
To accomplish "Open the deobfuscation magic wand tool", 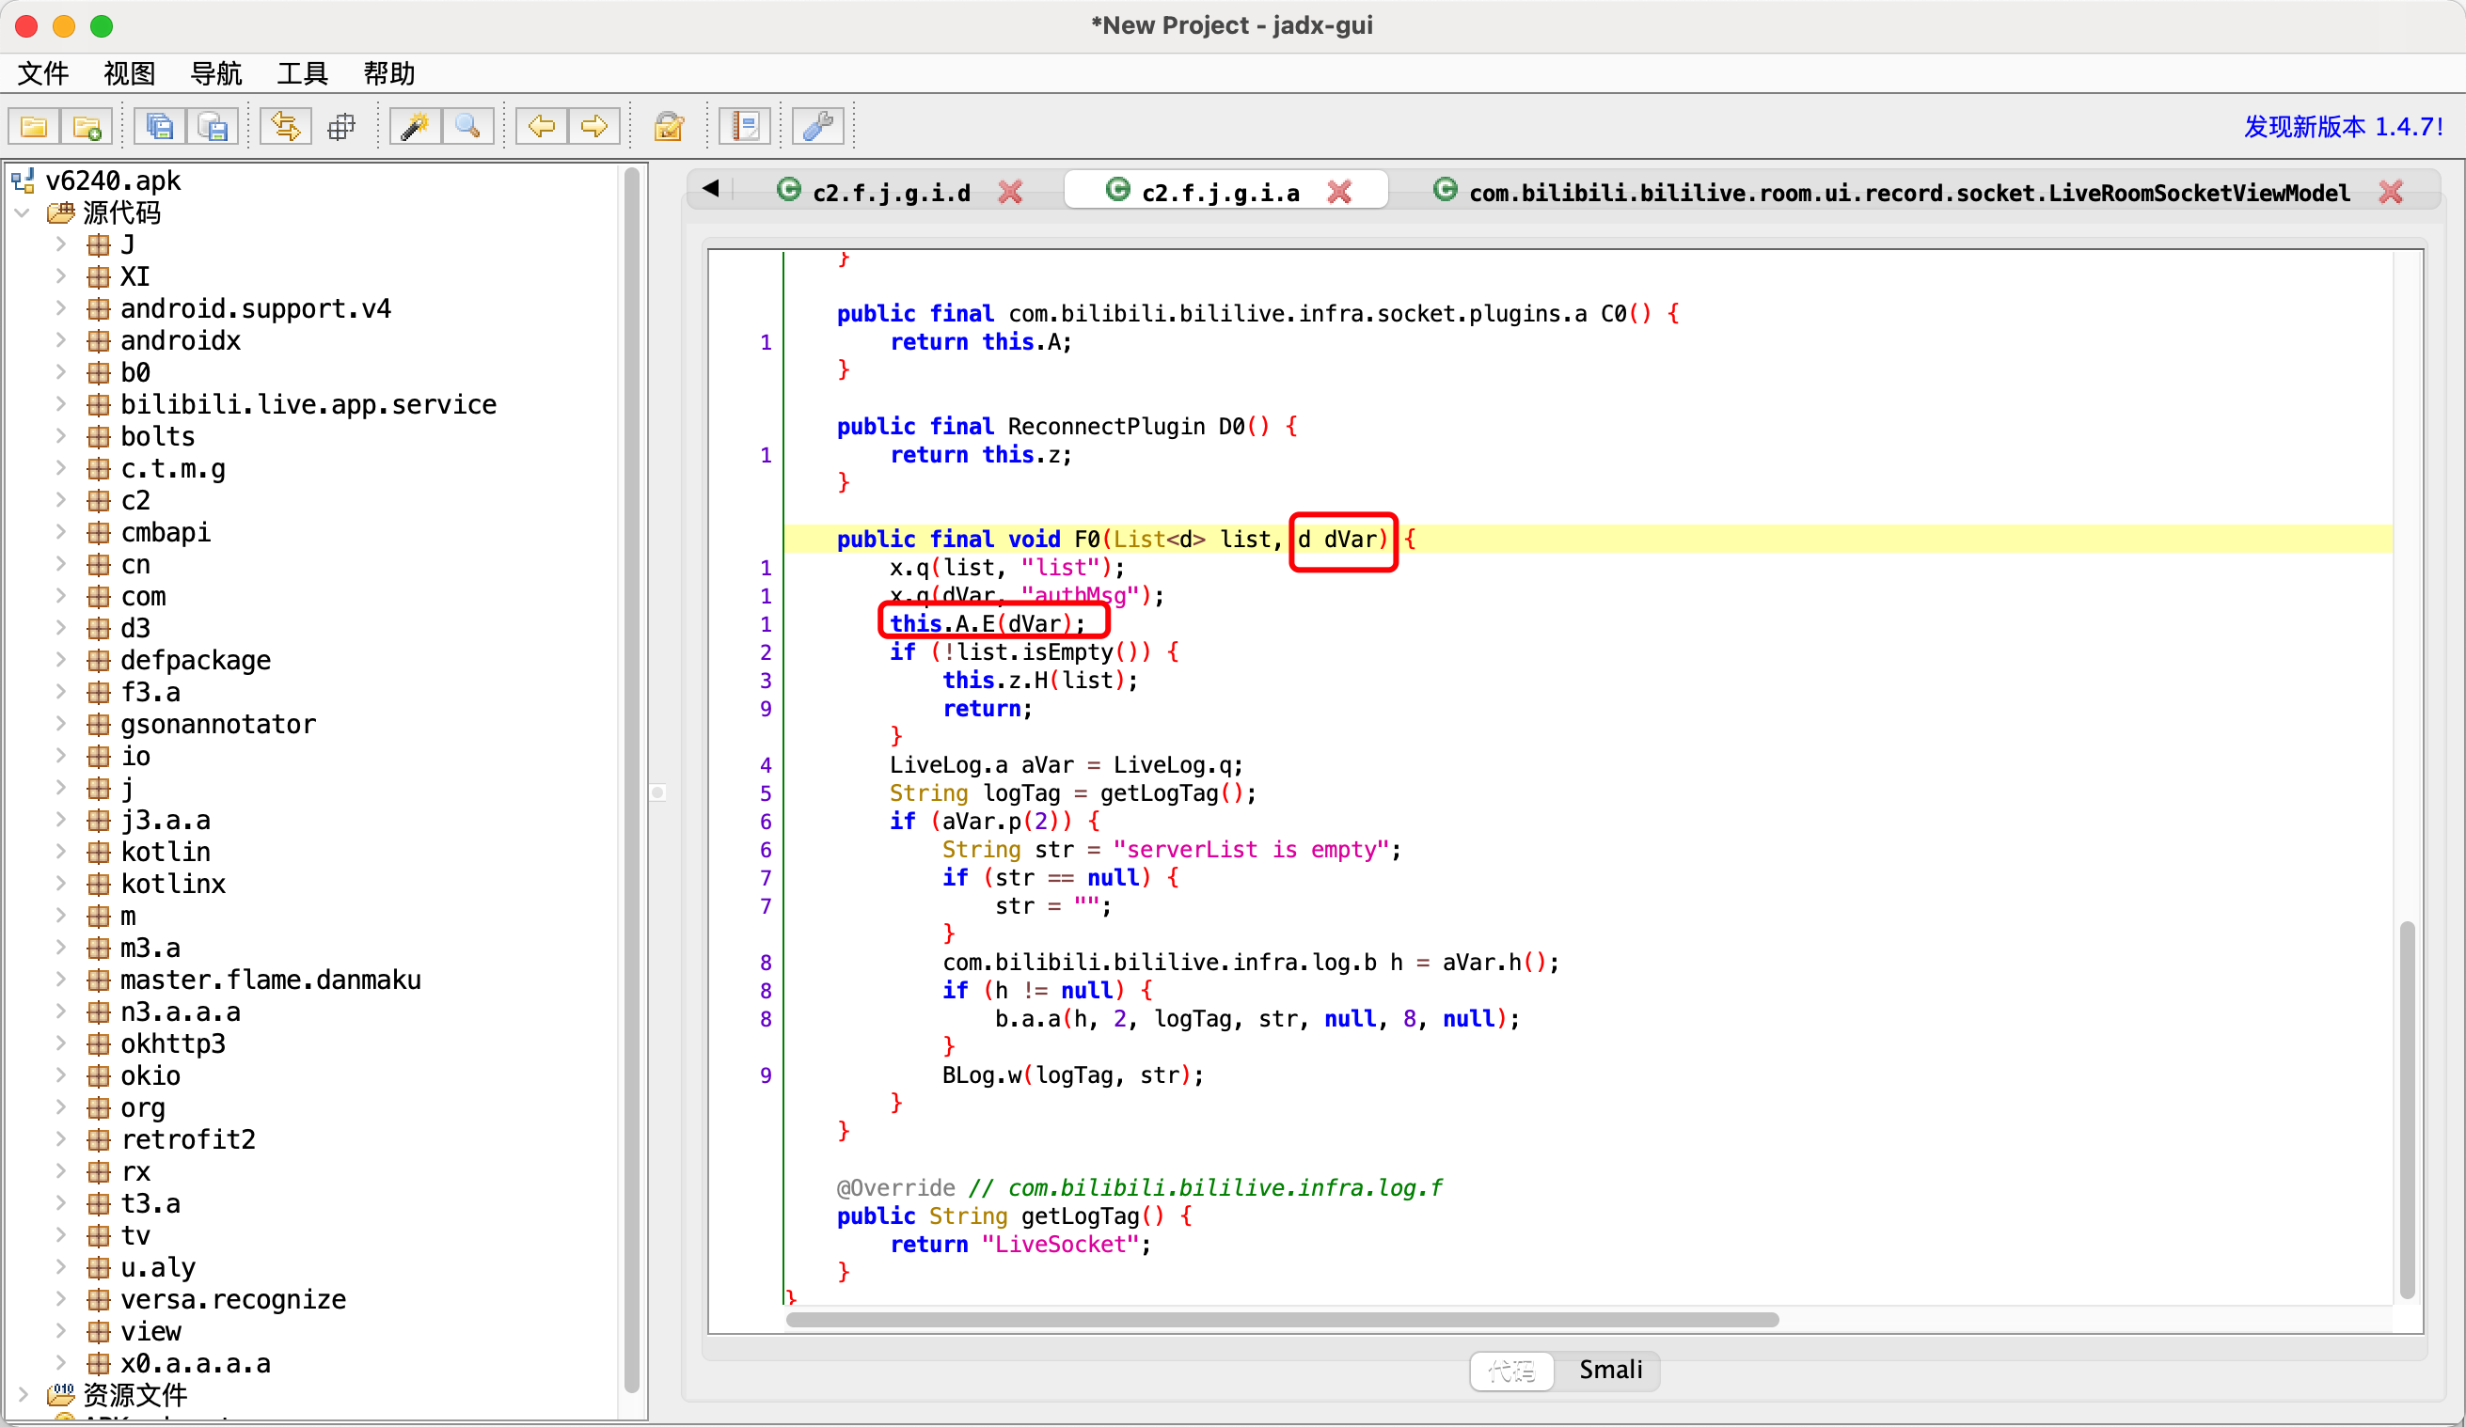I will click(x=415, y=126).
